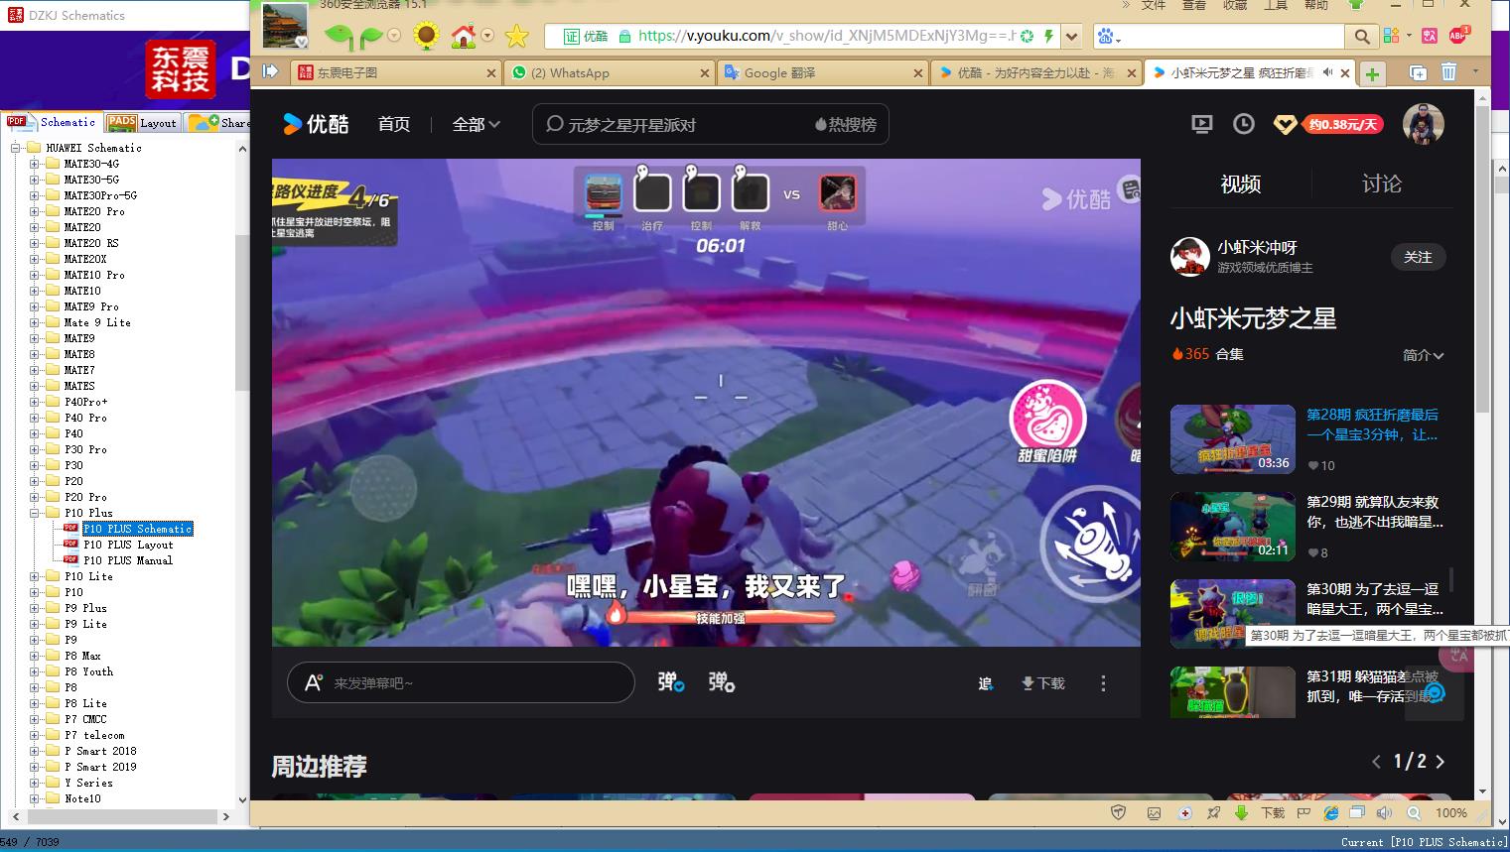Viewport: 1510px width, 852px height.
Task: Click the pink translate extension icon
Action: [1430, 36]
